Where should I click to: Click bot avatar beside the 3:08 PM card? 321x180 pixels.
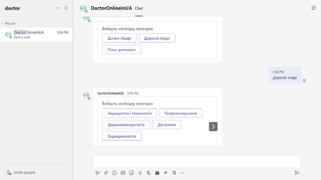point(86,95)
